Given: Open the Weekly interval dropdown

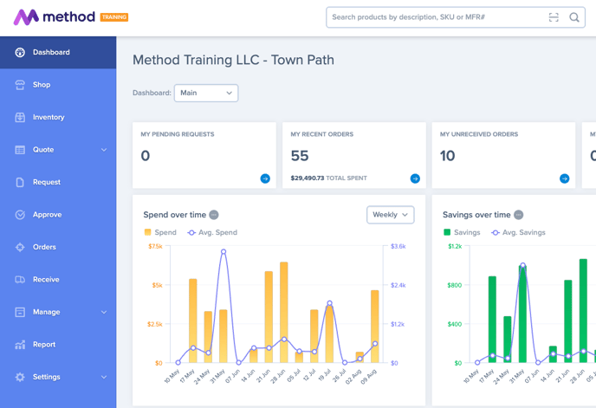Looking at the screenshot, I should [391, 215].
